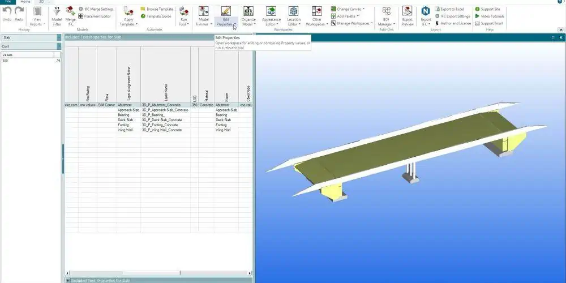Image resolution: width=566 pixels, height=283 pixels.
Task: Click the Support Site link
Action: (x=490, y=9)
